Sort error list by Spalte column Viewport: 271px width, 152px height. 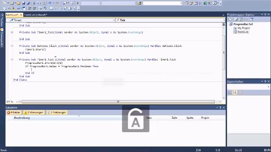pos(190,118)
